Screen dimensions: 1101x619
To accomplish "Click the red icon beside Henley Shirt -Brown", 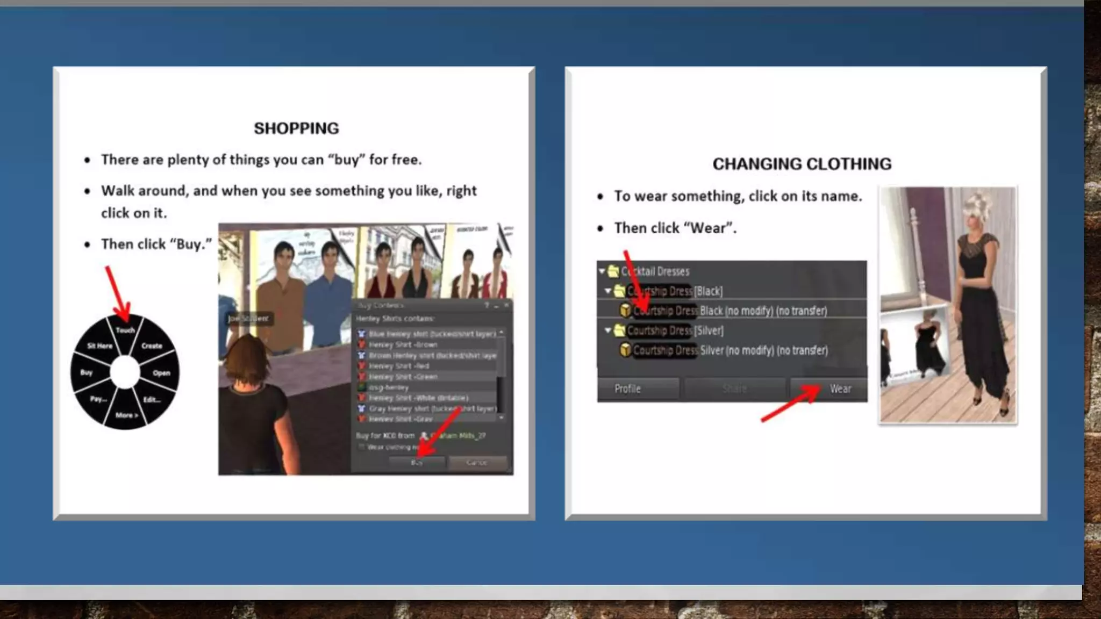I will click(x=362, y=344).
